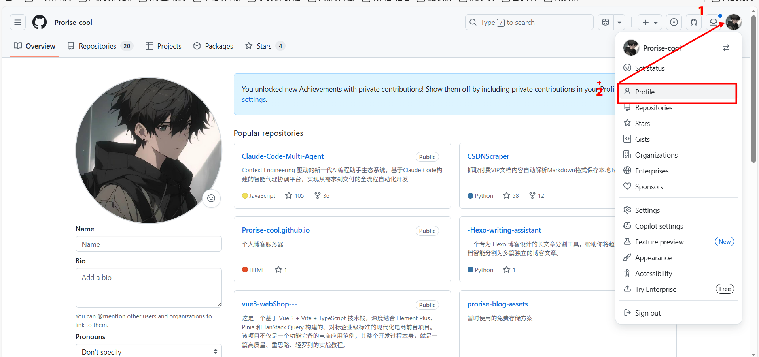Screen dimensions: 759x357
Task: Choose Sign out from the menu
Action: (647, 313)
